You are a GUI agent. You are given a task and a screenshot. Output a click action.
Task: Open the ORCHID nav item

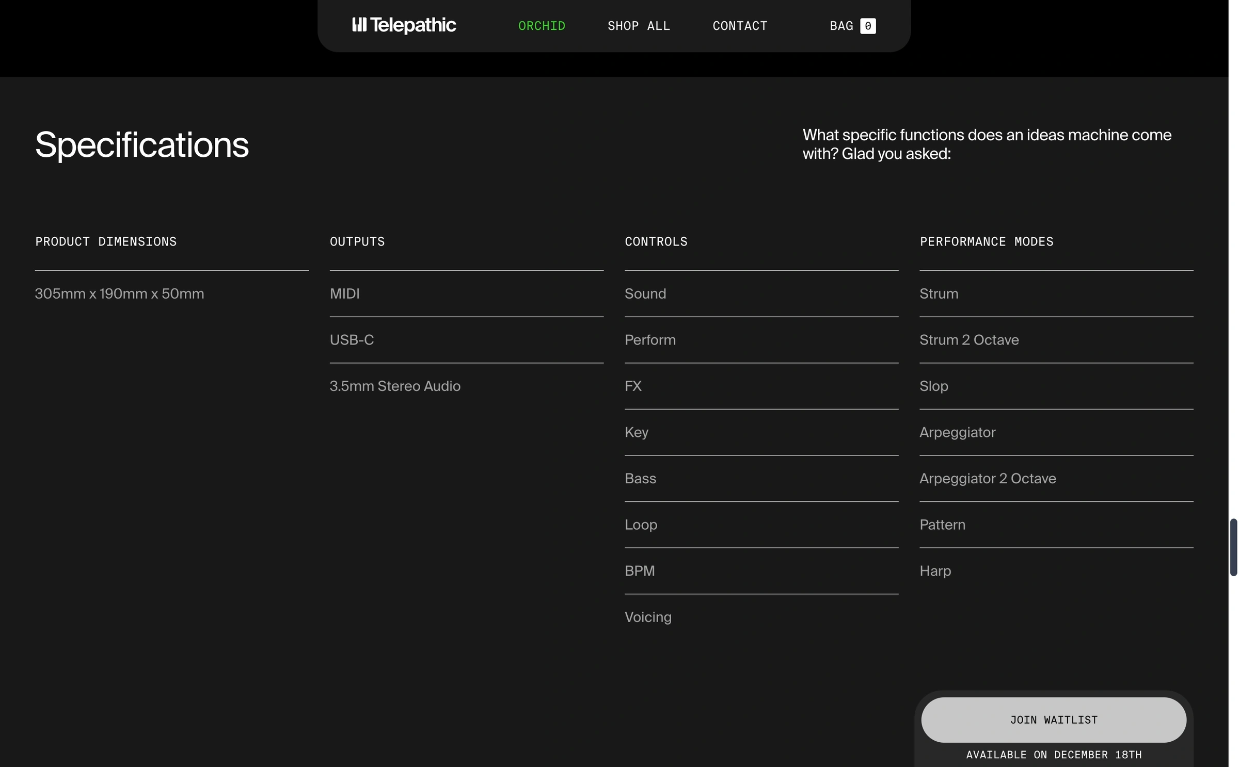[542, 26]
